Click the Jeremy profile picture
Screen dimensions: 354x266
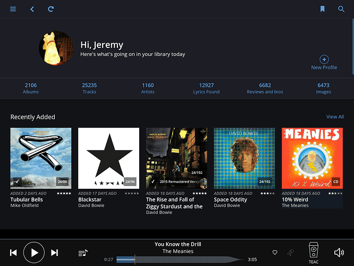tap(56, 48)
